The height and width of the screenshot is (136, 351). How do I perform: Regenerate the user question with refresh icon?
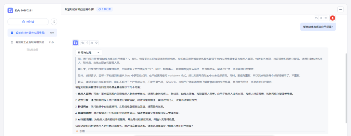click(321, 18)
